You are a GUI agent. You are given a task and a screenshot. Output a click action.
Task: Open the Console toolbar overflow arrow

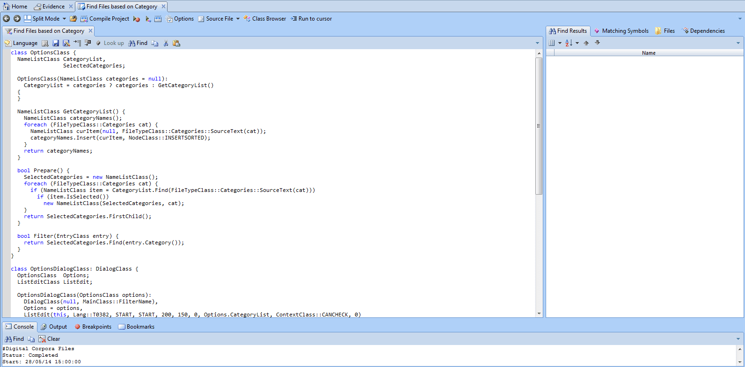point(738,339)
